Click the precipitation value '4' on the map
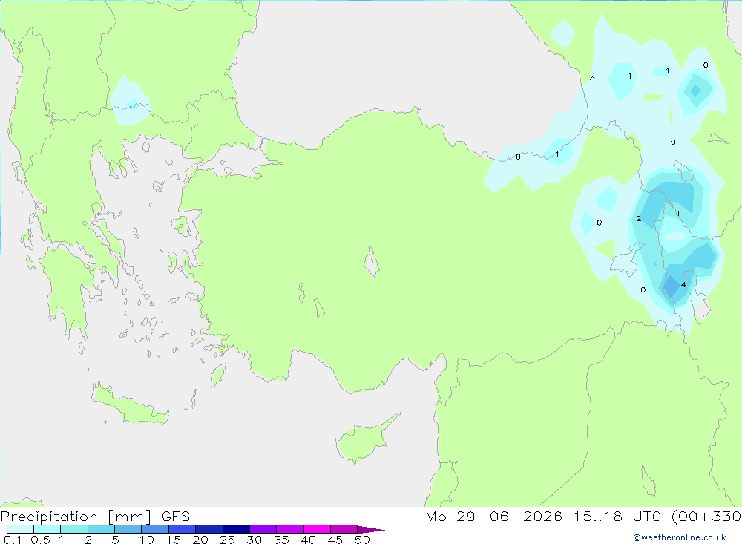 click(683, 284)
